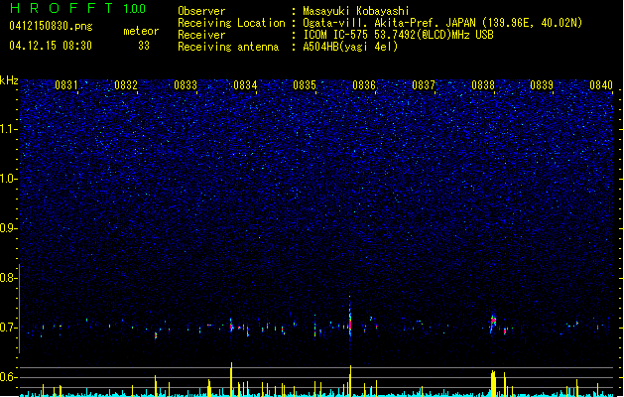Select the version number 1.00
624x397 pixels.
(135, 9)
